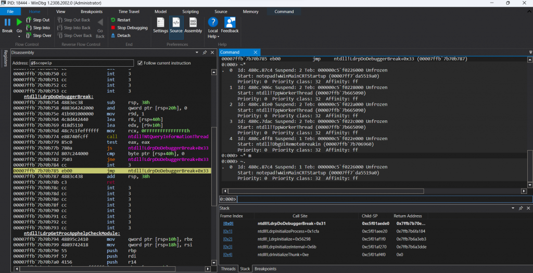
Task: Click the Restart icon
Action: click(113, 20)
